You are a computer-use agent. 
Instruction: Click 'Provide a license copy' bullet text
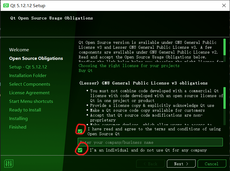[x=152, y=105]
